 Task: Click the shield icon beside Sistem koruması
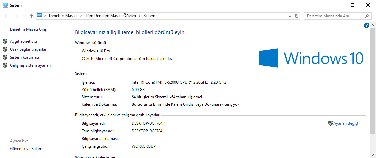pyautogui.click(x=5, y=57)
